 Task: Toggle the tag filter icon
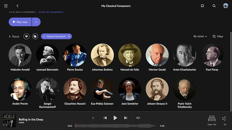pos(35,37)
